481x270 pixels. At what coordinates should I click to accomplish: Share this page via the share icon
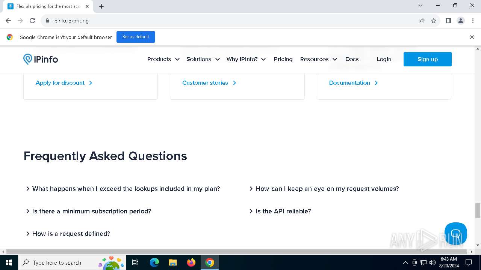[422, 21]
